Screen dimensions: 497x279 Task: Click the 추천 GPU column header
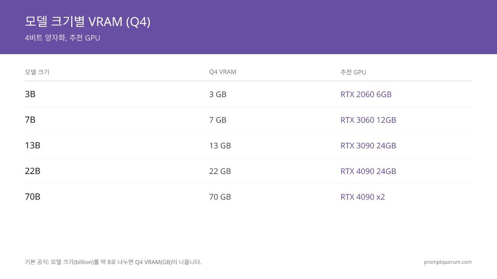(x=353, y=72)
